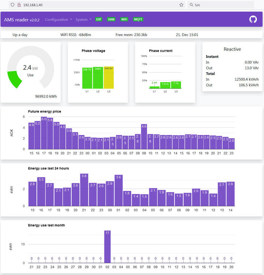Click the tracking protection shield icon
264x275 pixels.
pos(12,5)
